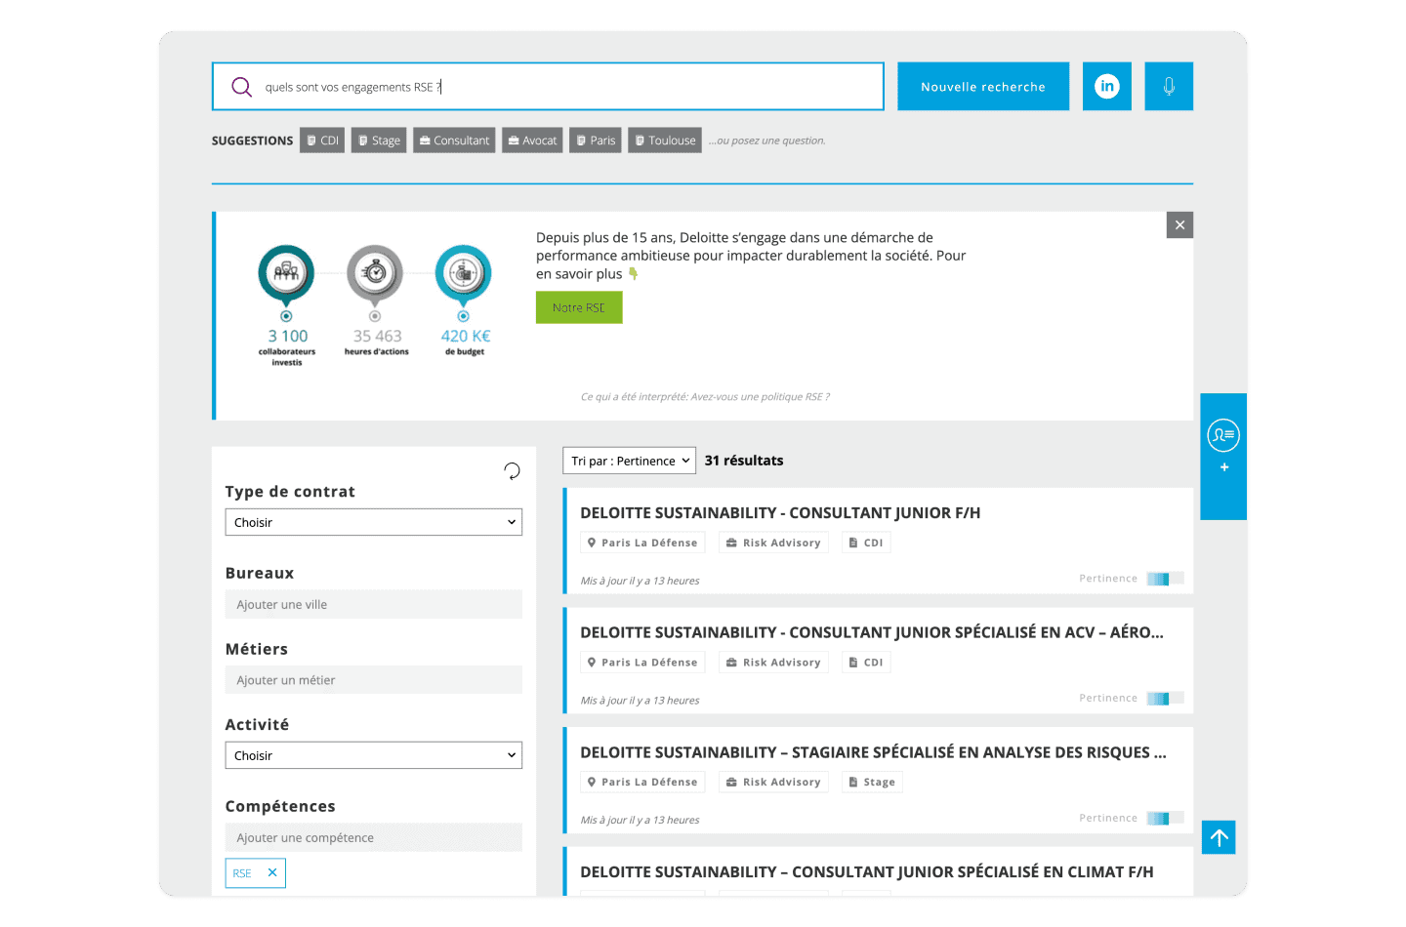Change sort order from Tri par Pertinence
Screen dimensions: 1406x927
pos(630,461)
